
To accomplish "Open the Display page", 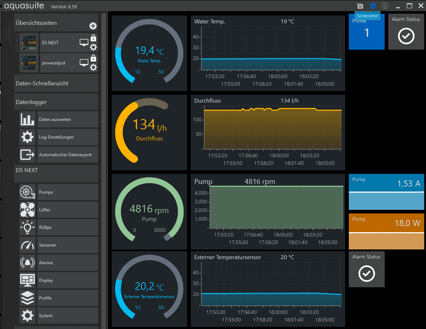I will 68,280.
